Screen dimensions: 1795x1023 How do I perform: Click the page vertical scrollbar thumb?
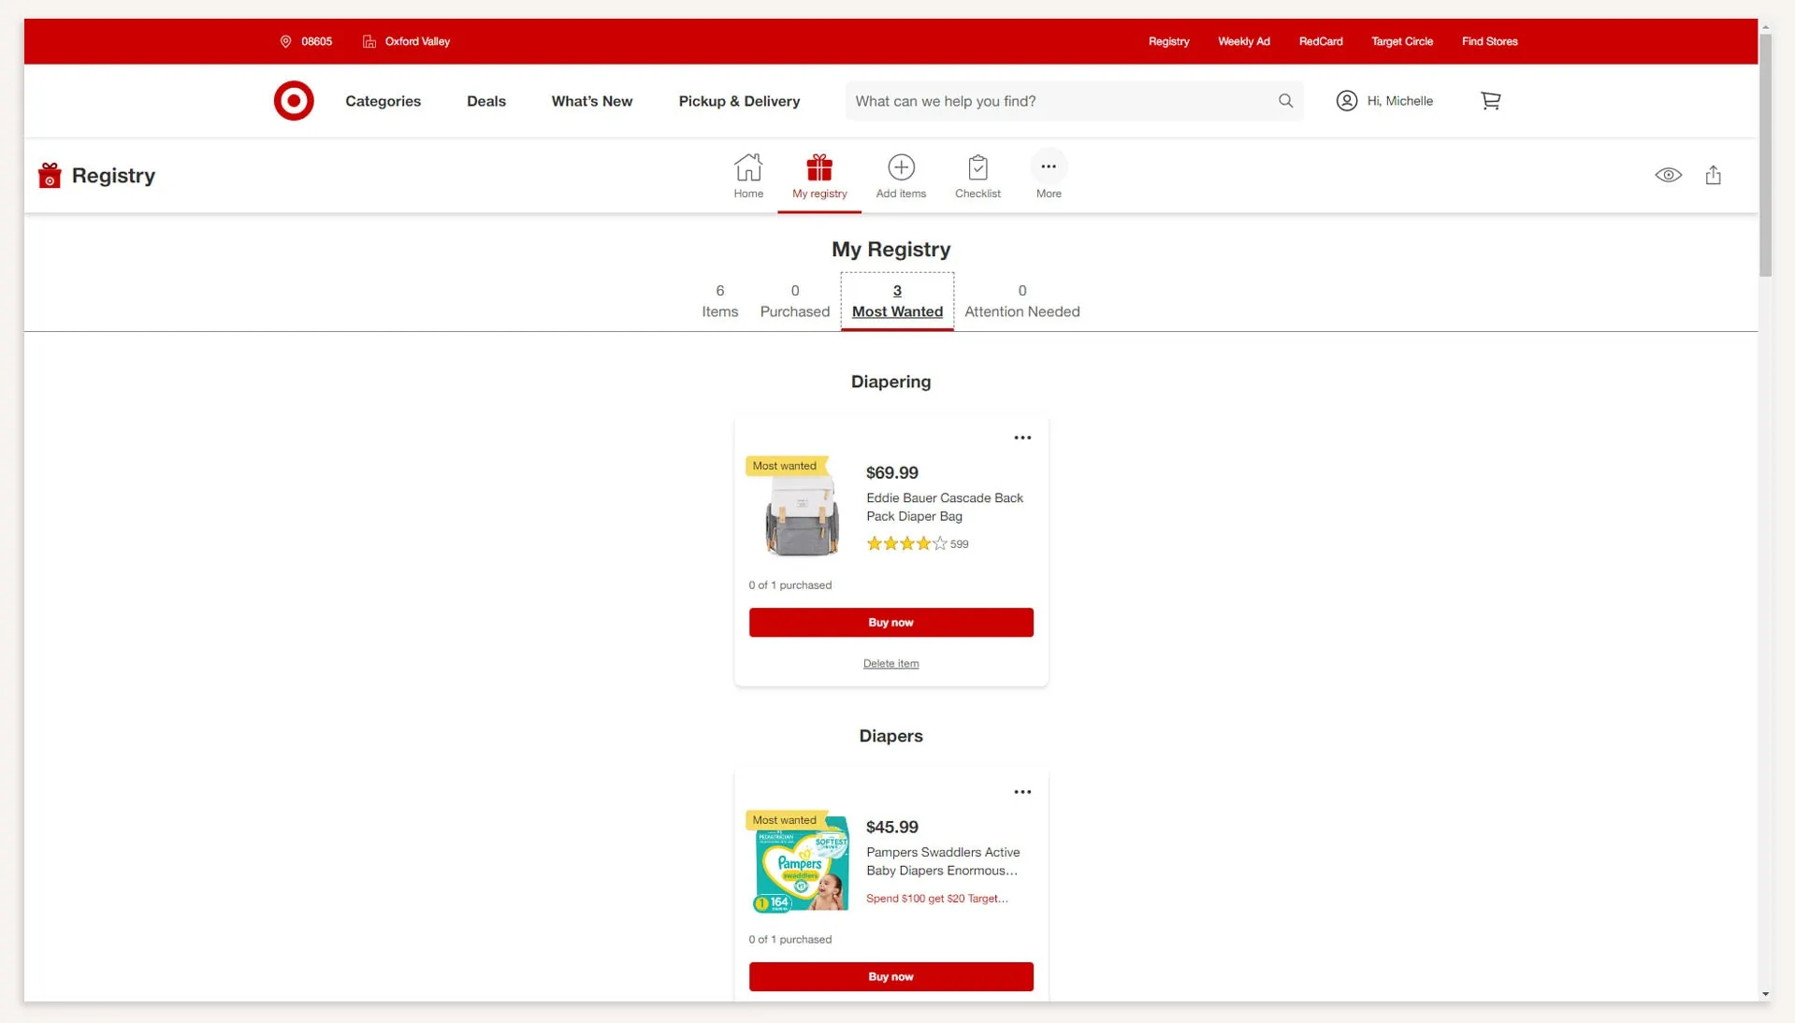pos(1765,154)
